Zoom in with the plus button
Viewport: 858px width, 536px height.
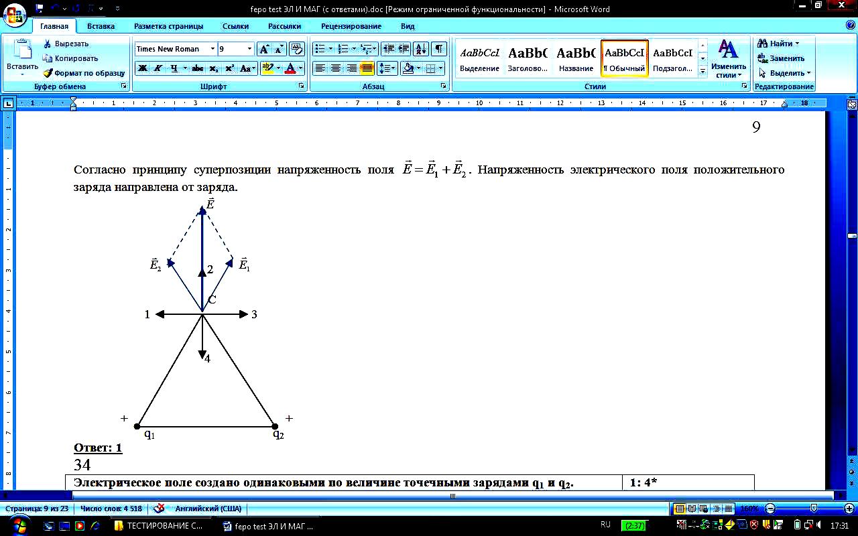pyautogui.click(x=849, y=509)
